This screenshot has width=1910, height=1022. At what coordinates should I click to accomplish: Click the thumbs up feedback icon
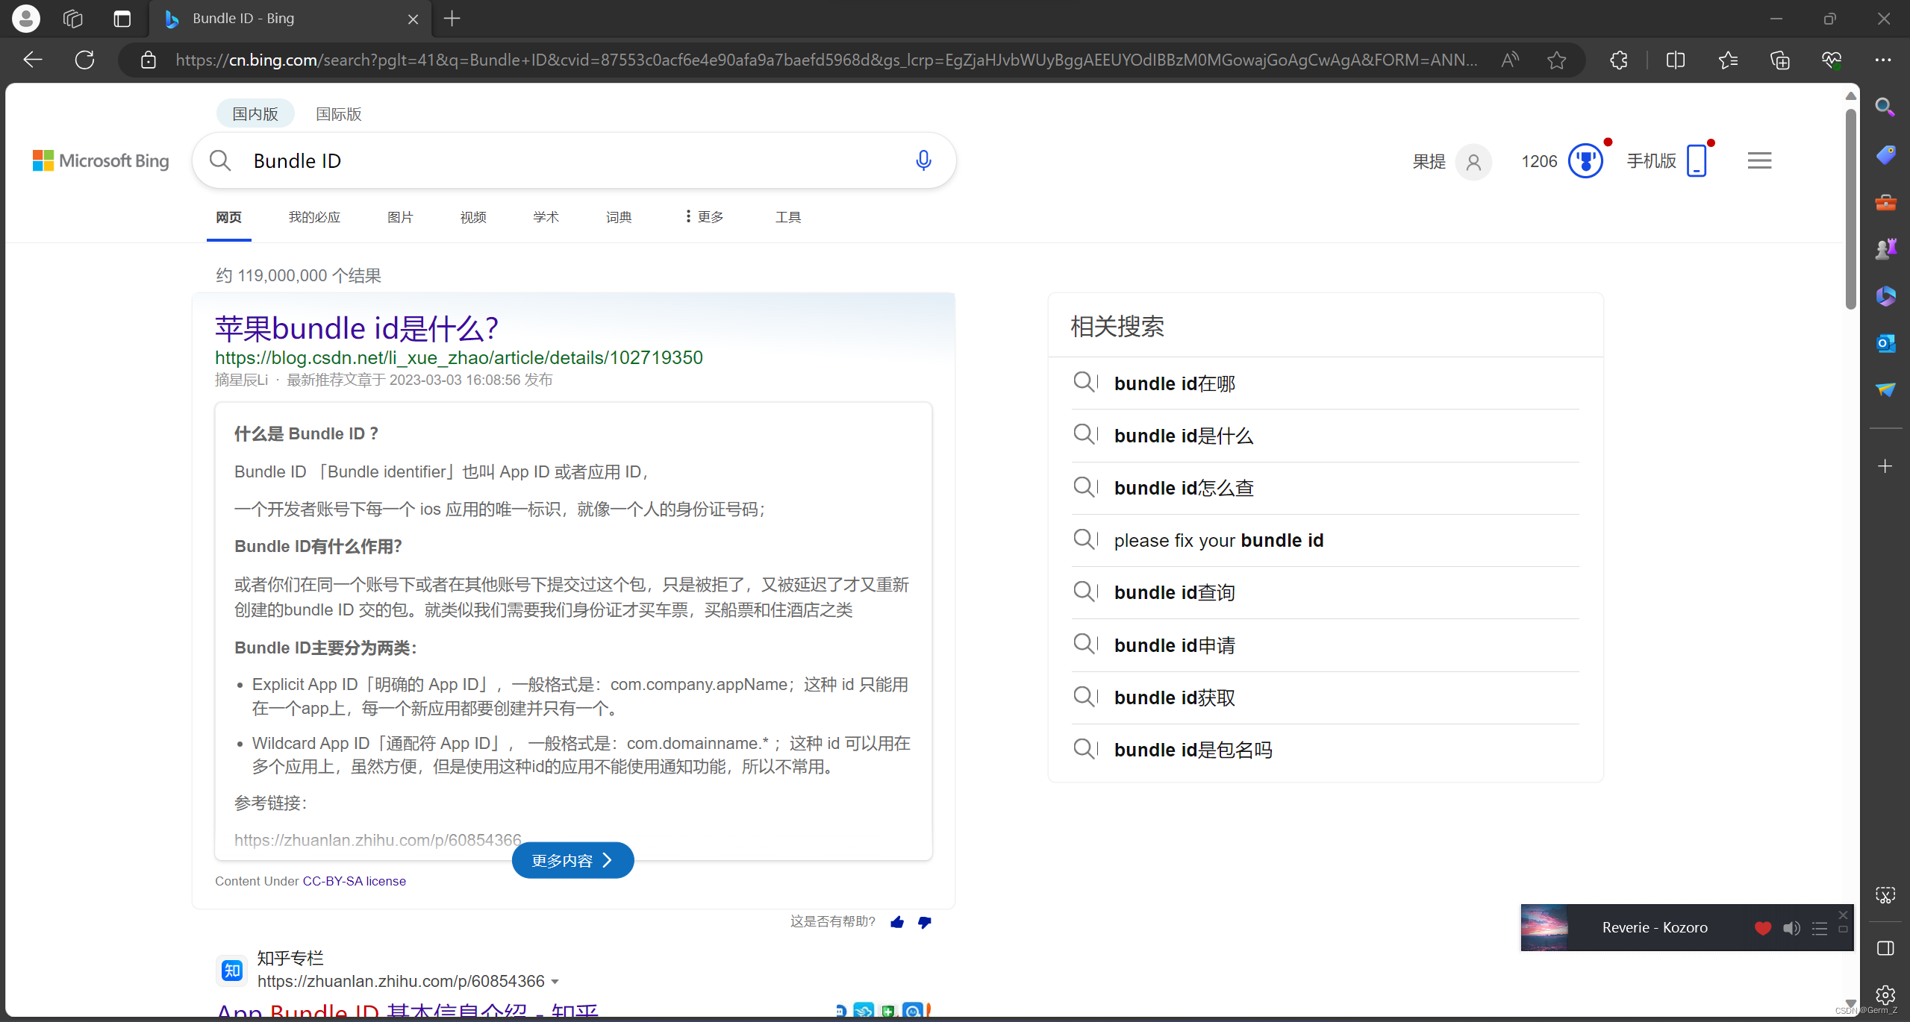897,923
